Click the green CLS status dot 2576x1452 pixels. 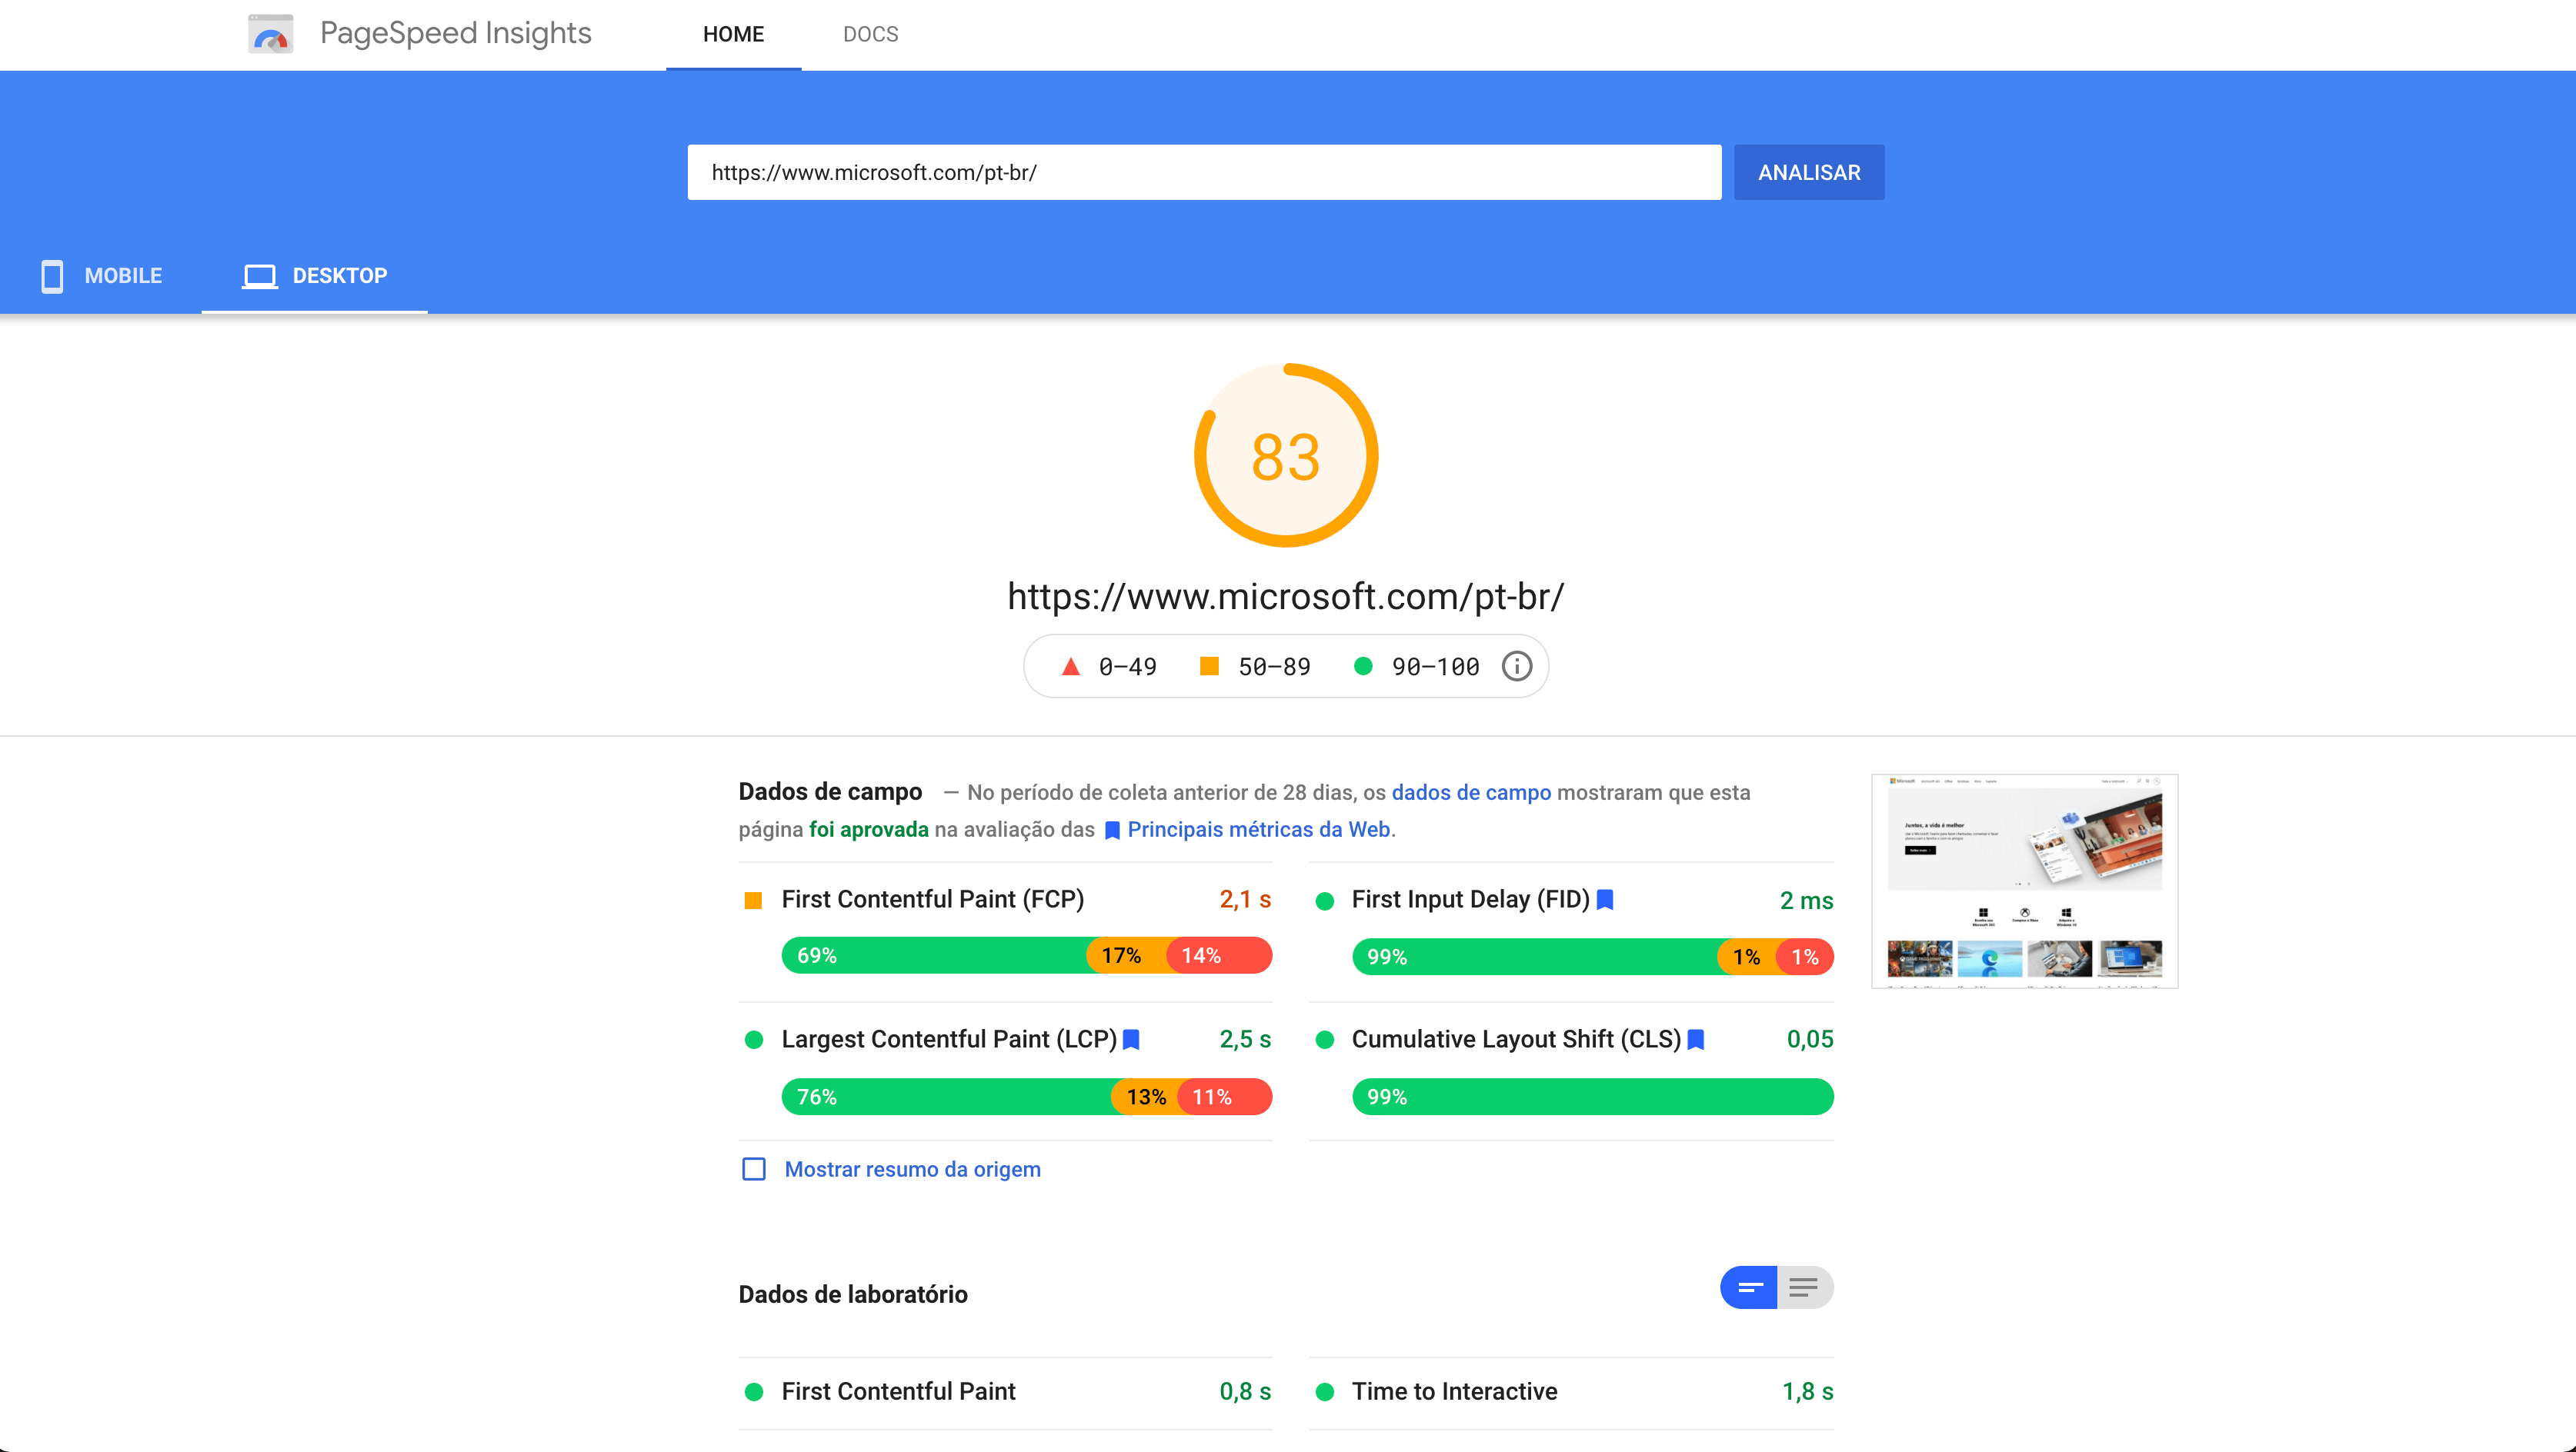[1325, 1039]
